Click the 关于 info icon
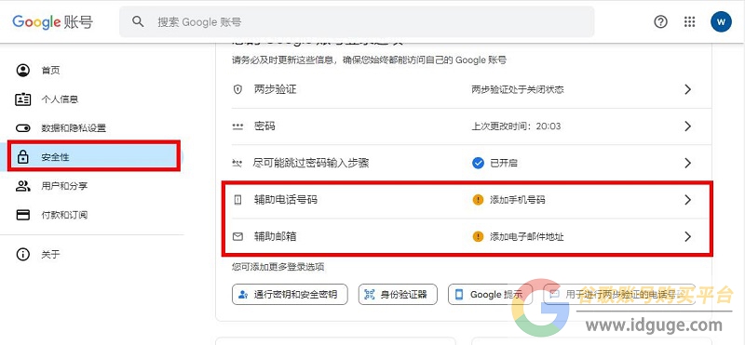The image size is (745, 345). [x=22, y=255]
